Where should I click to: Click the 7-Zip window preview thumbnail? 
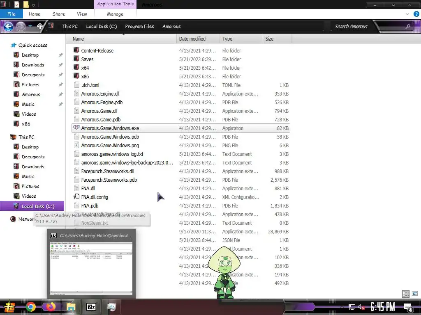[x=91, y=268]
